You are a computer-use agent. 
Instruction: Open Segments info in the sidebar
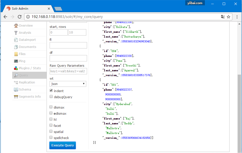point(30,97)
